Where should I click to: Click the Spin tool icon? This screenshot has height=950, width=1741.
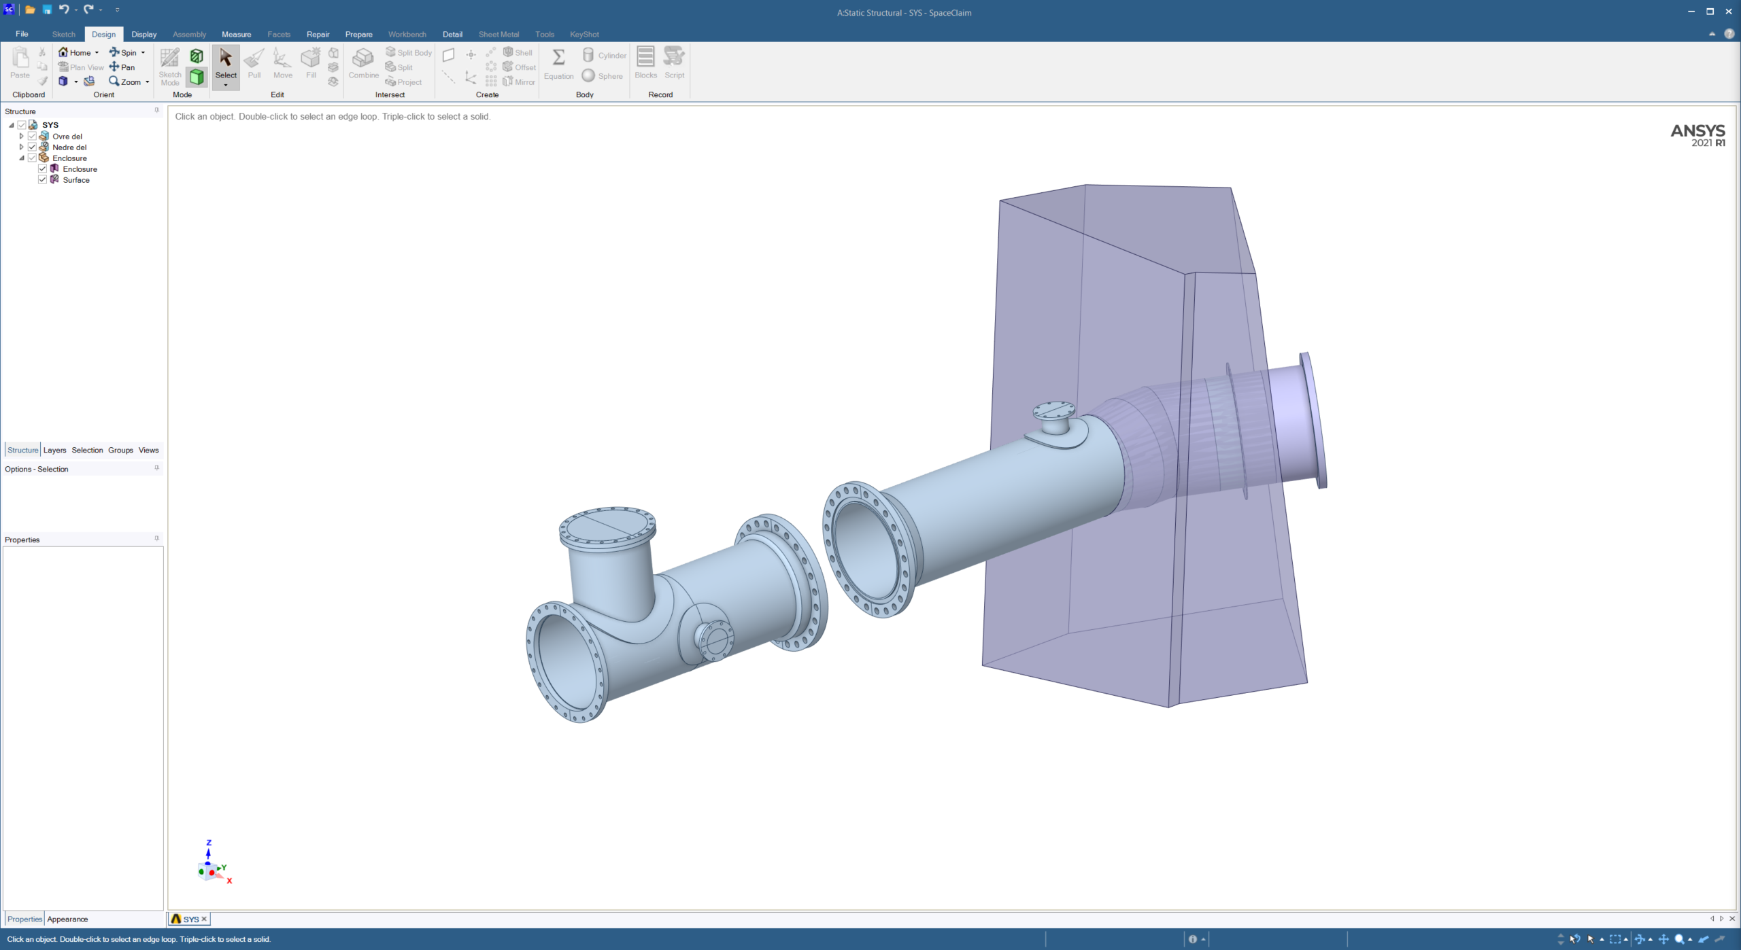[x=114, y=52]
